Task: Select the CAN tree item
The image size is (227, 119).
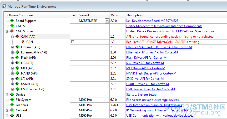Action: tap(29, 42)
